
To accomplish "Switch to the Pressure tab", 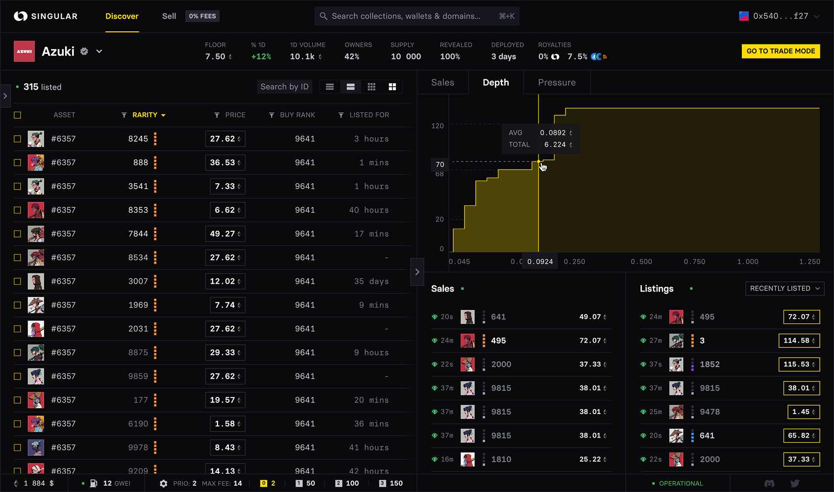I will click(557, 82).
